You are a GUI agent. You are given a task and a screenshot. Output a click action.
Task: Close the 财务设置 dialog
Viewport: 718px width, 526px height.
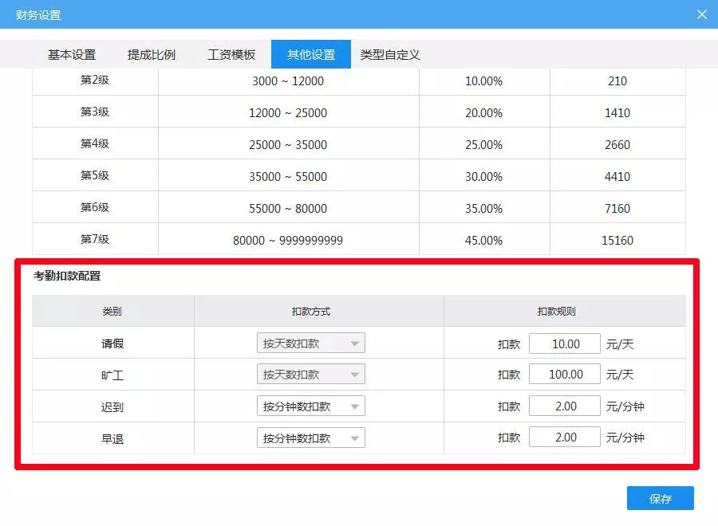[x=701, y=14]
